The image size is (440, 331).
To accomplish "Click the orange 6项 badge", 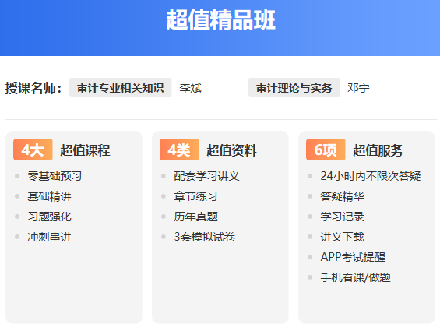I will (x=326, y=150).
